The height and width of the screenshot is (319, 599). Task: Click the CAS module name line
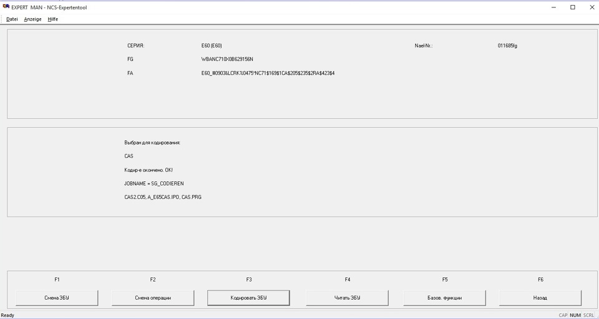click(129, 156)
